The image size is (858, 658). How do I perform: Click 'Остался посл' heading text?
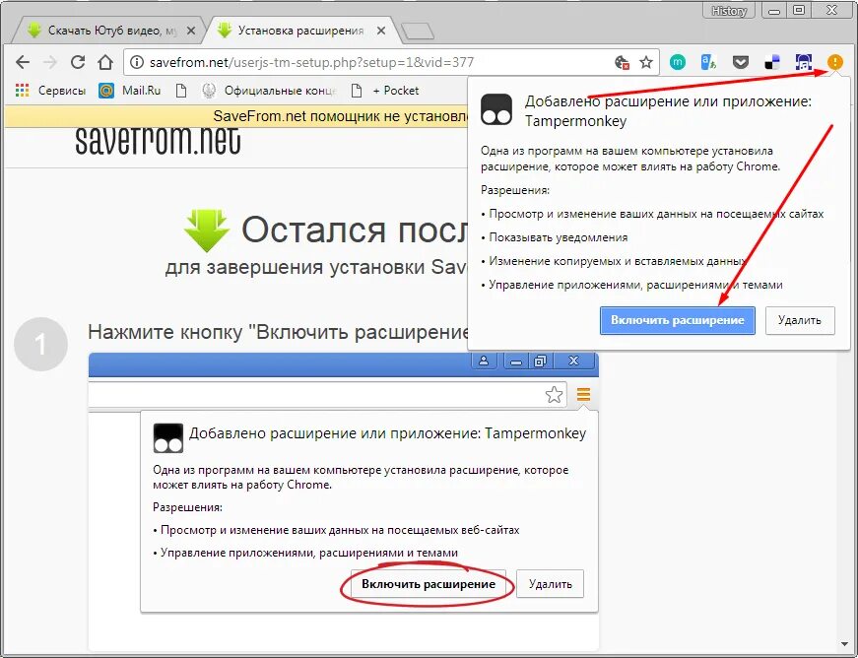click(354, 230)
